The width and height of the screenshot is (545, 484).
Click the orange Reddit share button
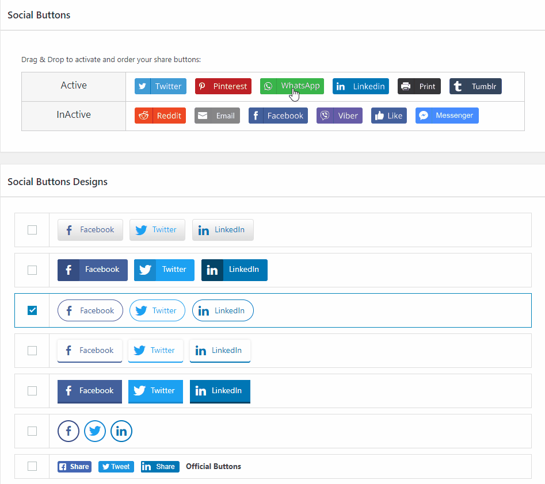click(160, 116)
